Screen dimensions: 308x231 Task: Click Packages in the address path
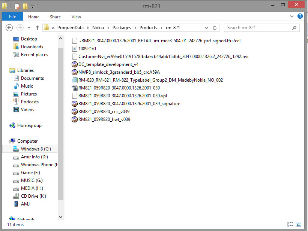[x=122, y=28]
